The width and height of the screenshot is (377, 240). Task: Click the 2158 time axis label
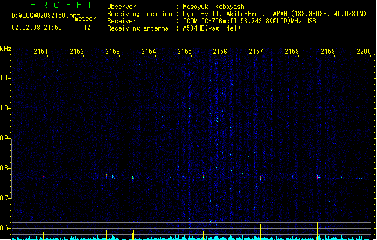point(292,51)
